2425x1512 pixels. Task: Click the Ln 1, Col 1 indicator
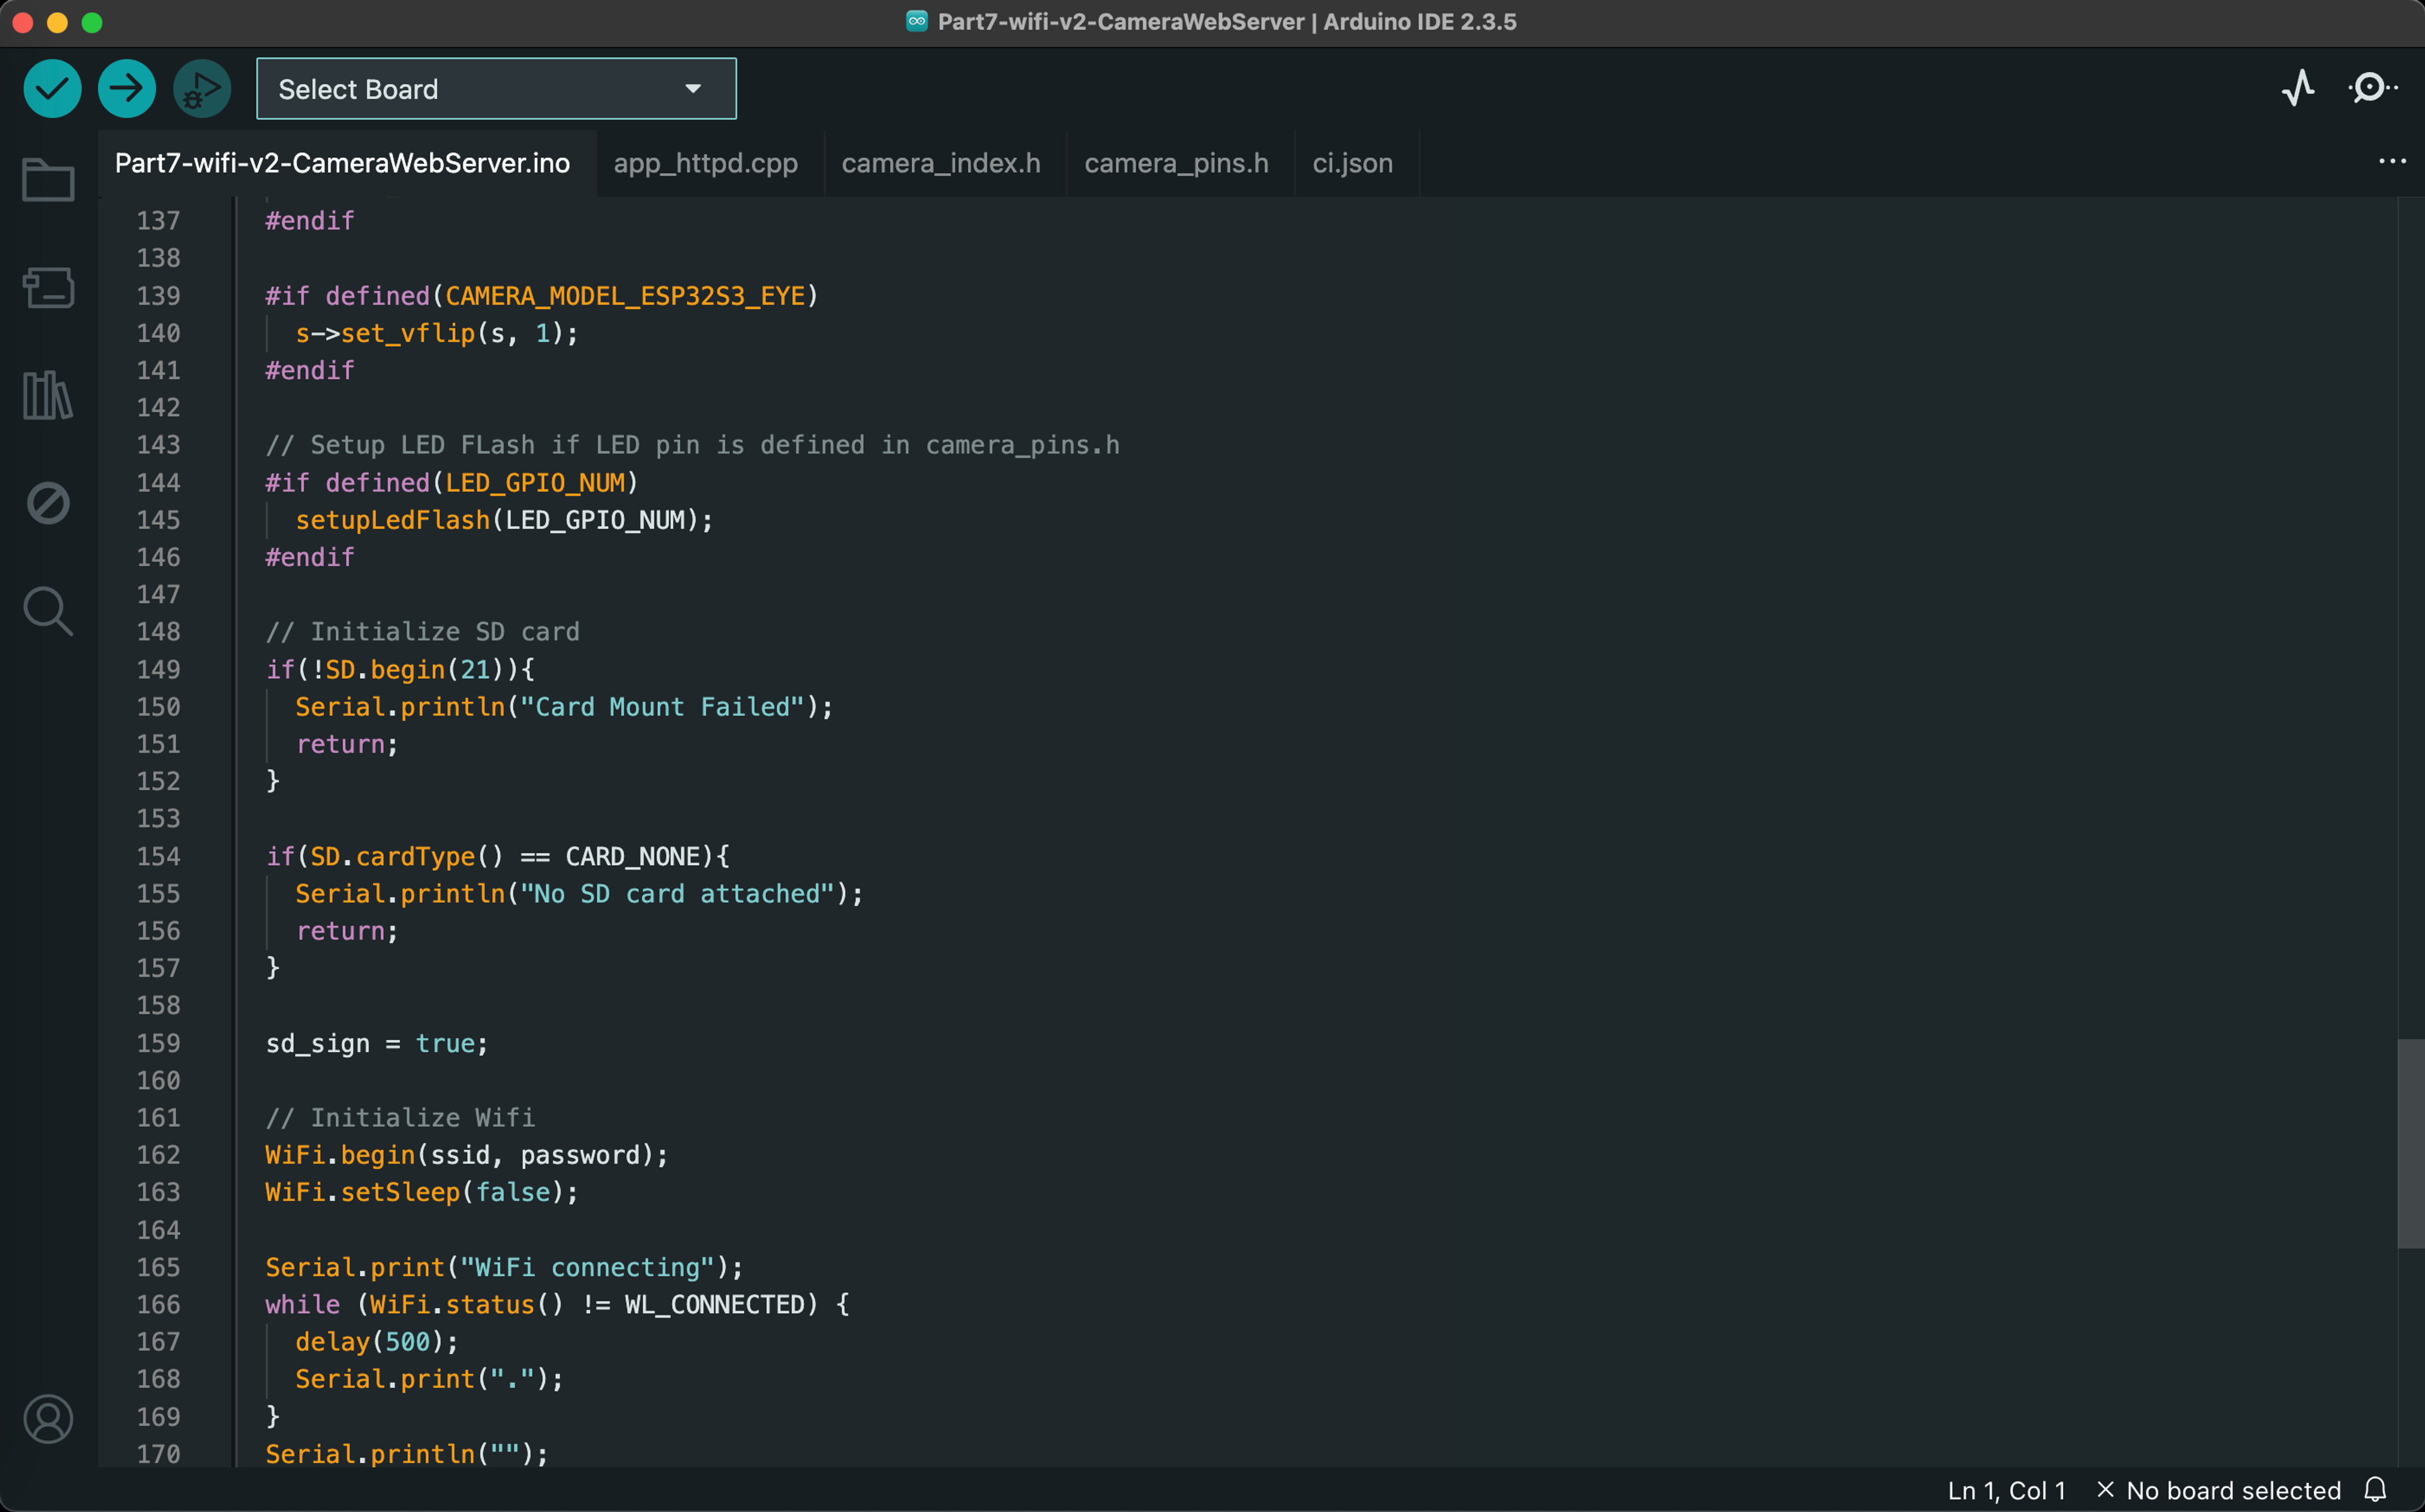pyautogui.click(x=2006, y=1490)
